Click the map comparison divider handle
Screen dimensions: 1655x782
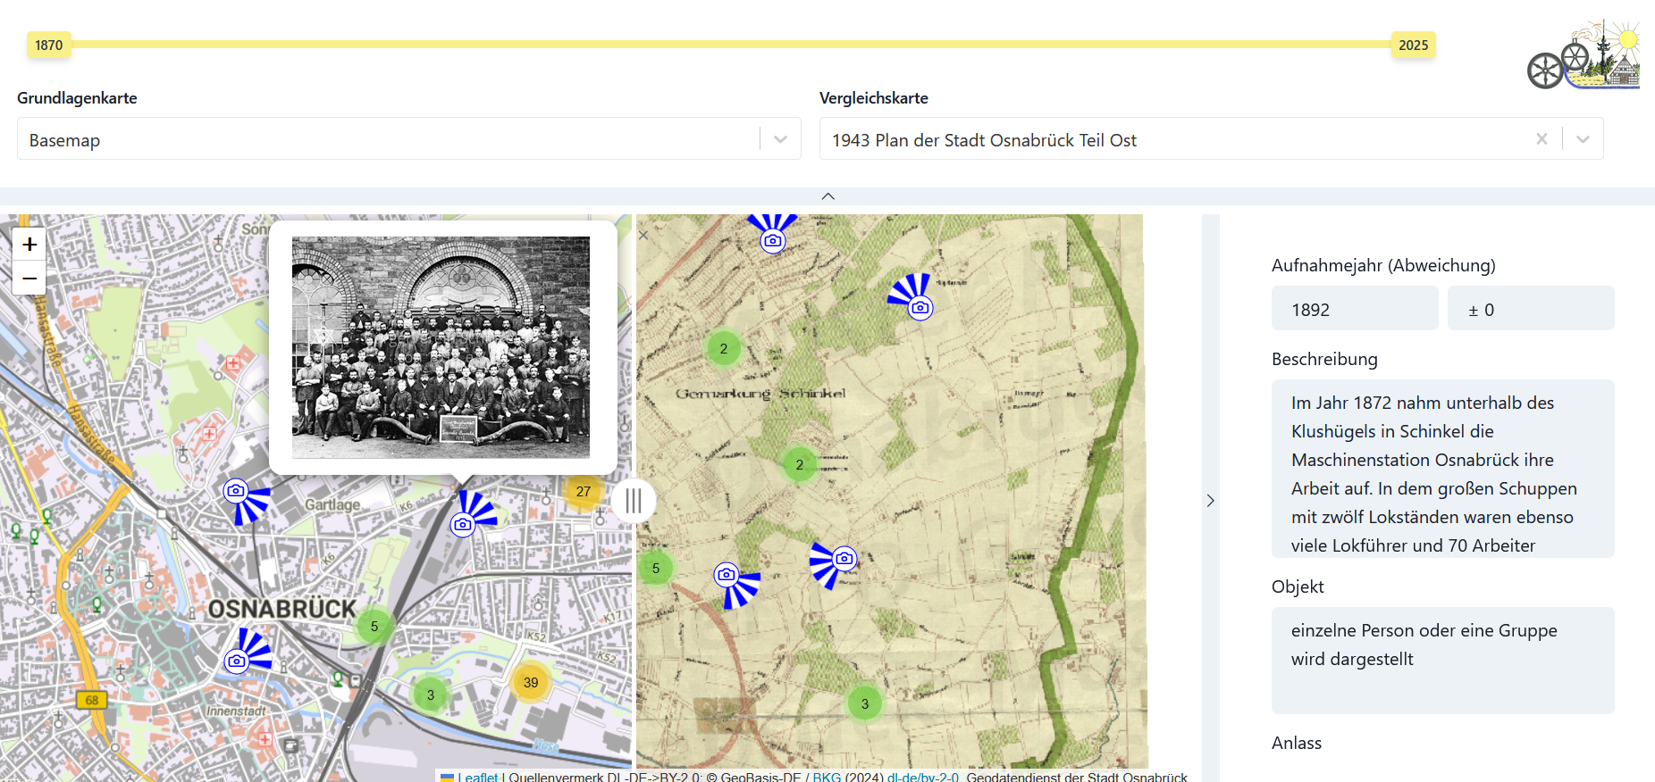point(634,501)
